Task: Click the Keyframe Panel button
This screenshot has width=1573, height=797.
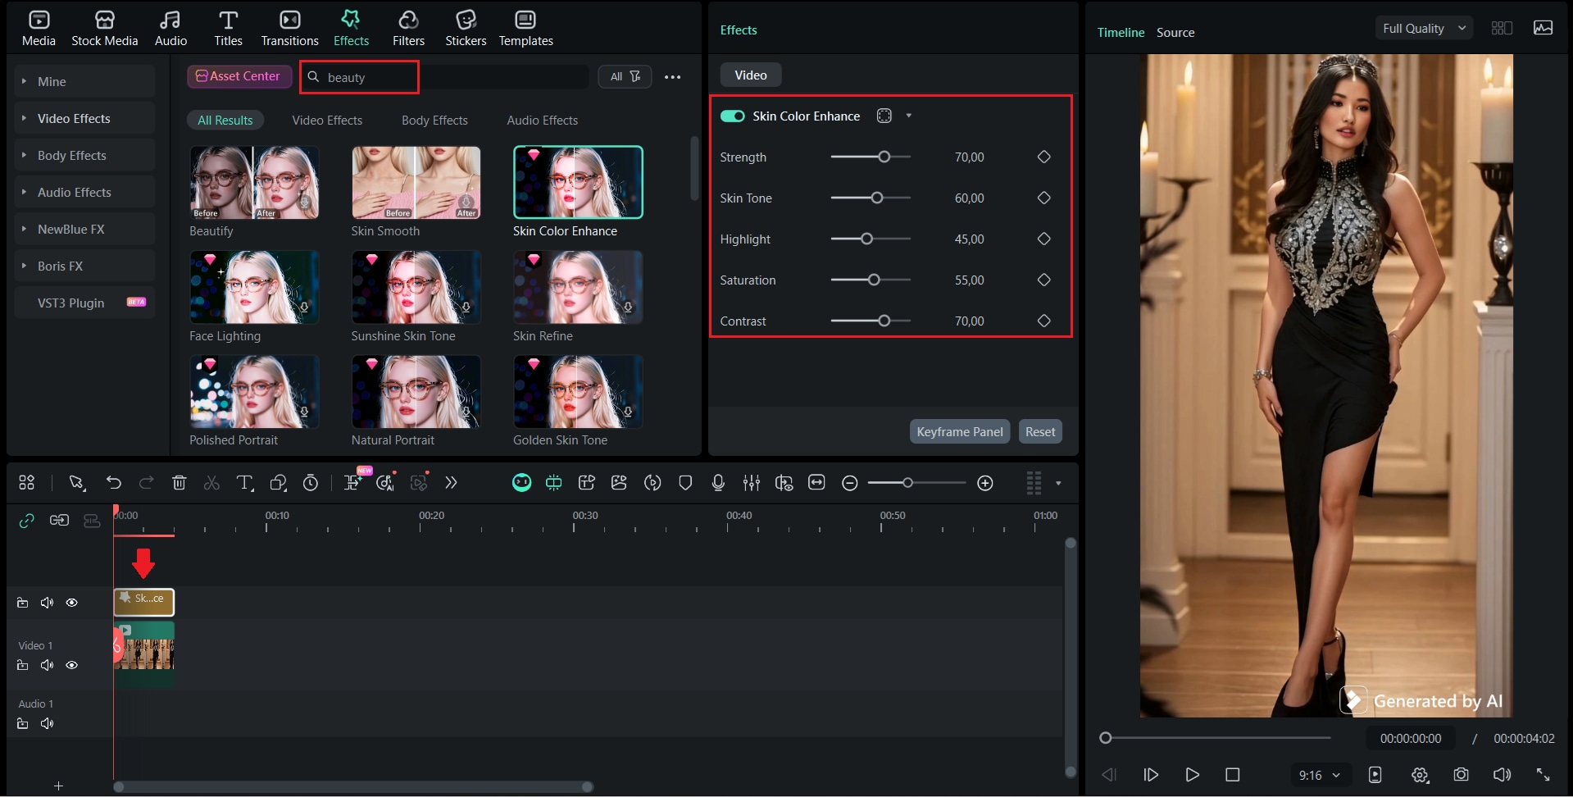Action: pyautogui.click(x=959, y=430)
